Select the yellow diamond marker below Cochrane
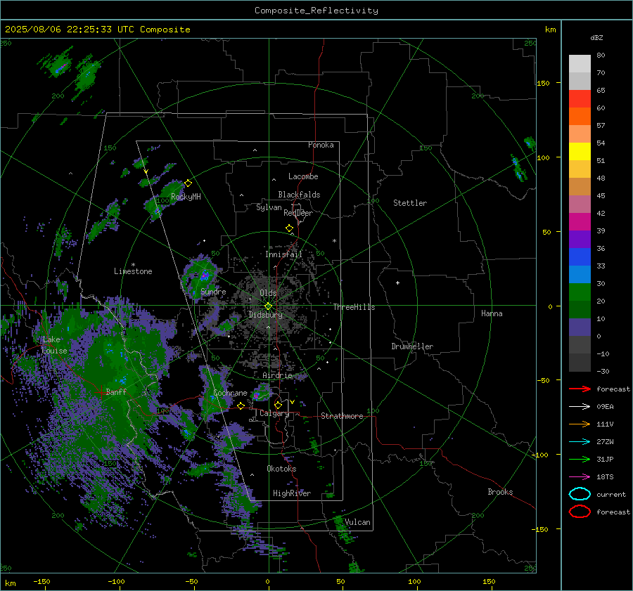Screen dimensions: 633x591 tap(241, 405)
